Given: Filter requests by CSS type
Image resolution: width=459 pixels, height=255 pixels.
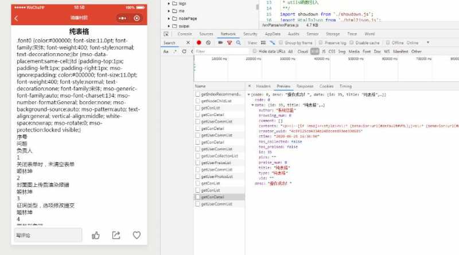Looking at the screenshot, I should tap(332, 51).
